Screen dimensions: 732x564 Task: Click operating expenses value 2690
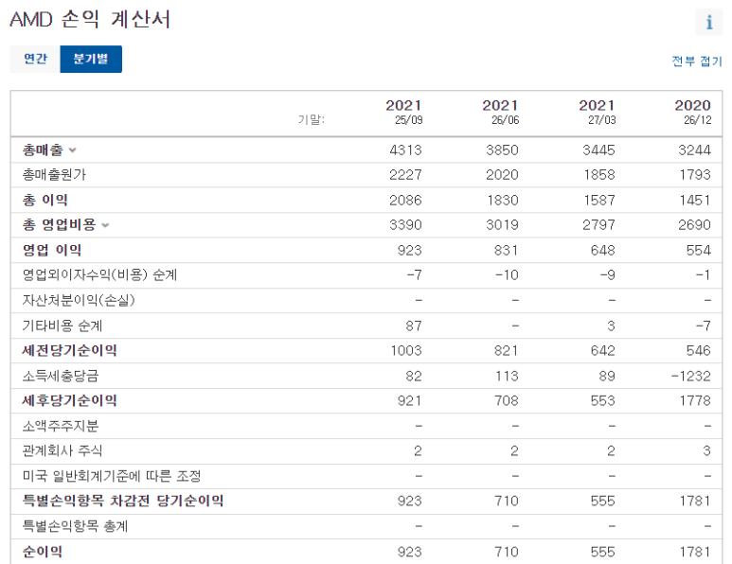(x=695, y=225)
